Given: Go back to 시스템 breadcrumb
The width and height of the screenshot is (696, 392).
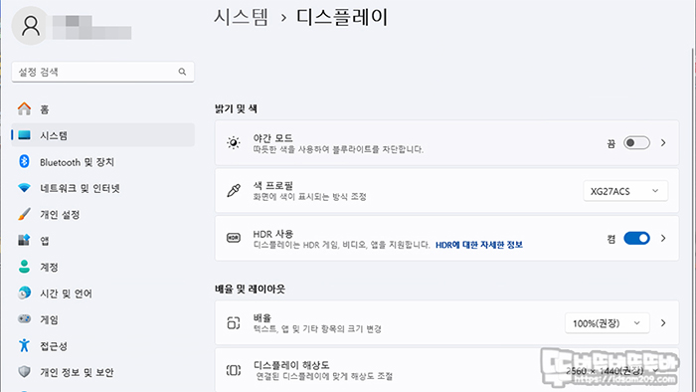Looking at the screenshot, I should point(241,17).
